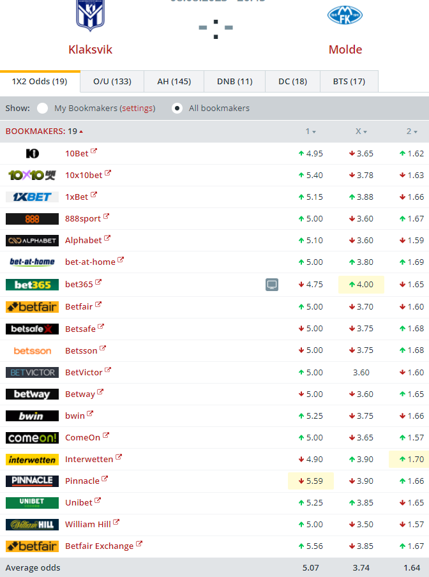429x577 pixels.
Task: Click the 10Bet bookmaker logo
Action: tap(33, 153)
